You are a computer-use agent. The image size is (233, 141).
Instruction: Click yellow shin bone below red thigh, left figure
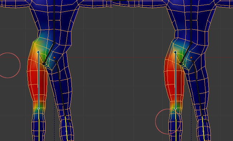click(39, 125)
